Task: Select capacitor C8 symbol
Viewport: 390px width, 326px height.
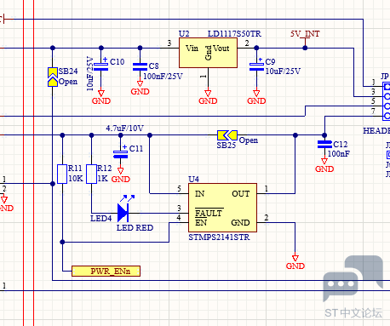Action: [140, 67]
